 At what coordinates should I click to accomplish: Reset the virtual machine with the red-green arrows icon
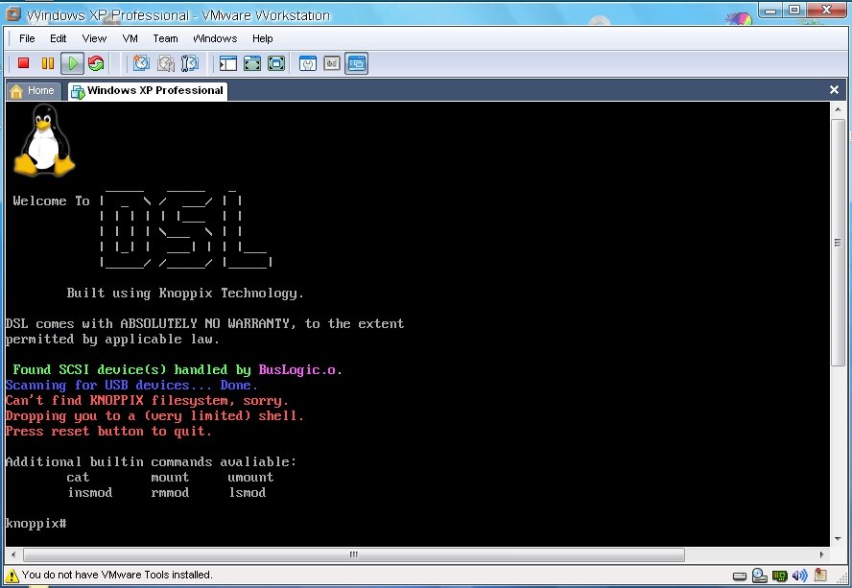click(96, 63)
